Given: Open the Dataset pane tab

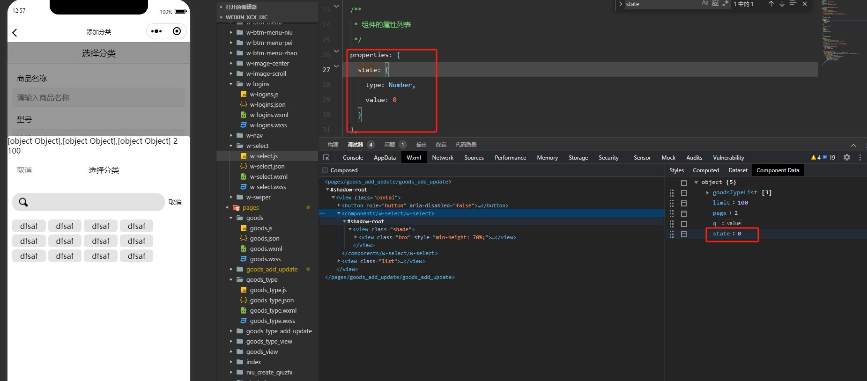Looking at the screenshot, I should [x=738, y=170].
